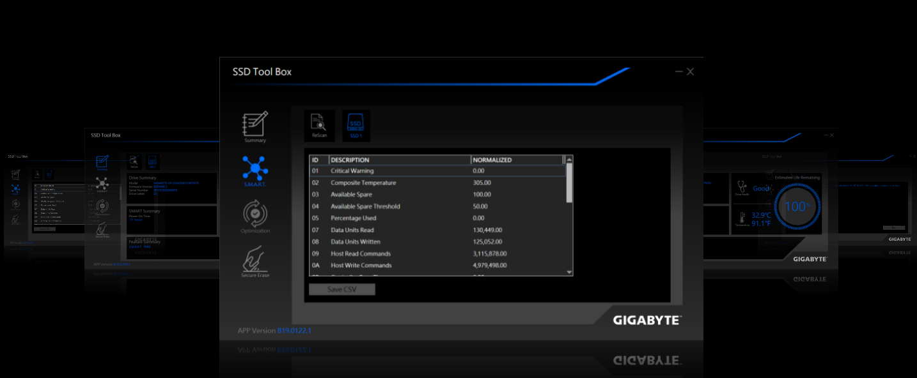Select the Available Spare row
Viewport: 917px width, 378px height.
tap(437, 194)
